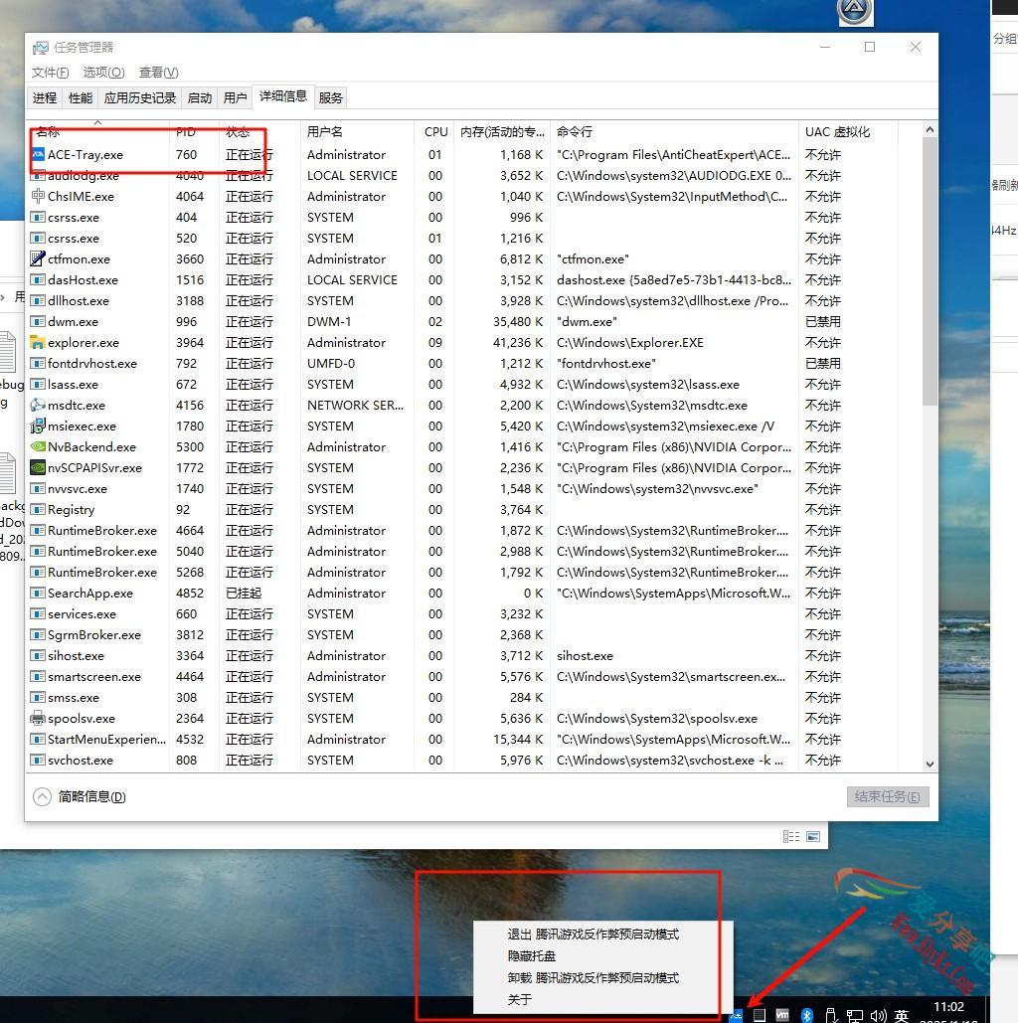The height and width of the screenshot is (1023, 1018).
Task: Sort by 内存 memory column header
Action: coord(502,131)
